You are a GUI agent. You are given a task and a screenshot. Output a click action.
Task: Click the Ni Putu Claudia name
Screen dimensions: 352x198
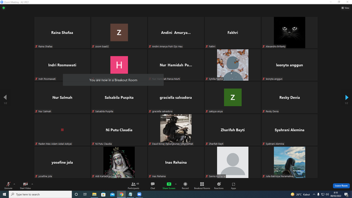pos(119,130)
